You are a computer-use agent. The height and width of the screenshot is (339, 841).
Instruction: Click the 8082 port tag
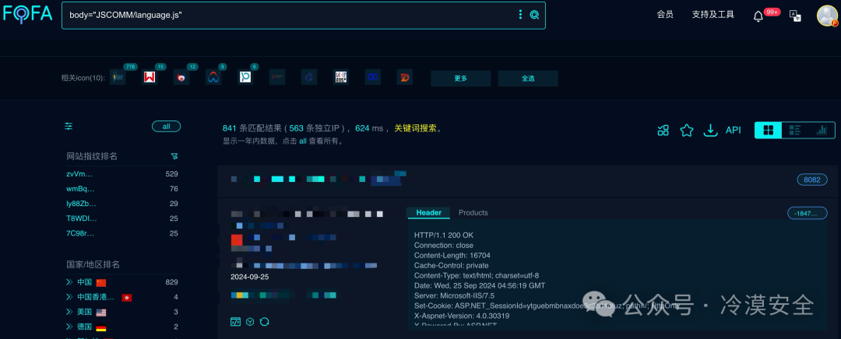812,180
